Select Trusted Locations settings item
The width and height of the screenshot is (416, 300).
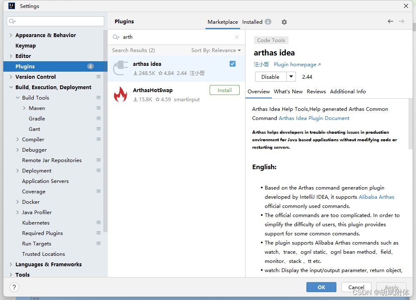click(43, 254)
